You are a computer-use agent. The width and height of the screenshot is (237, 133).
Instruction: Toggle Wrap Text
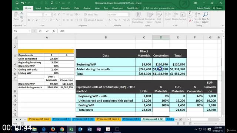[x=91, y=15]
